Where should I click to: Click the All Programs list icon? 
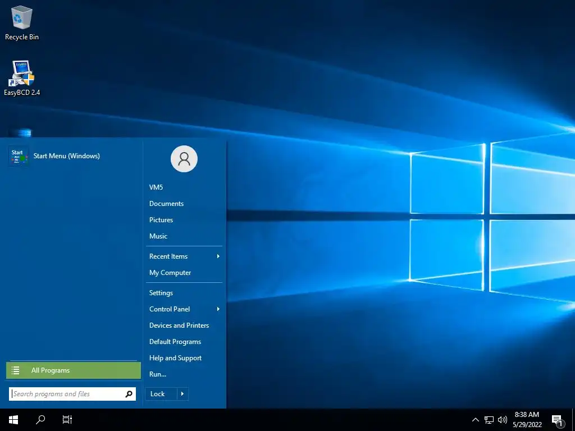tap(15, 370)
